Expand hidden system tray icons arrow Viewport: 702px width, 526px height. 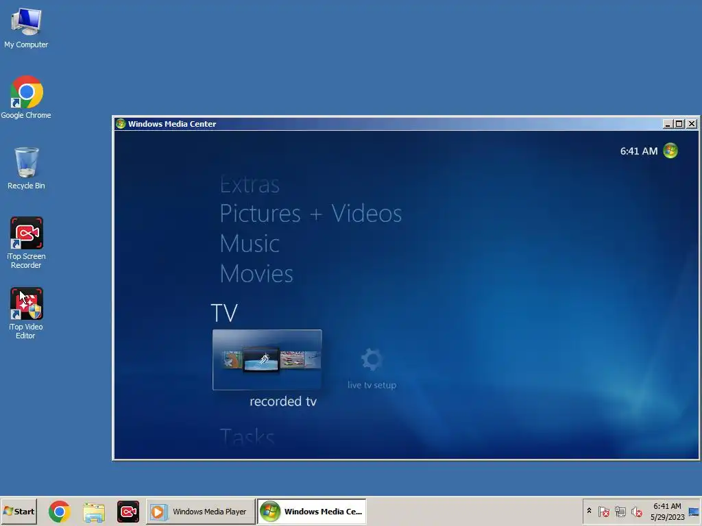589,511
